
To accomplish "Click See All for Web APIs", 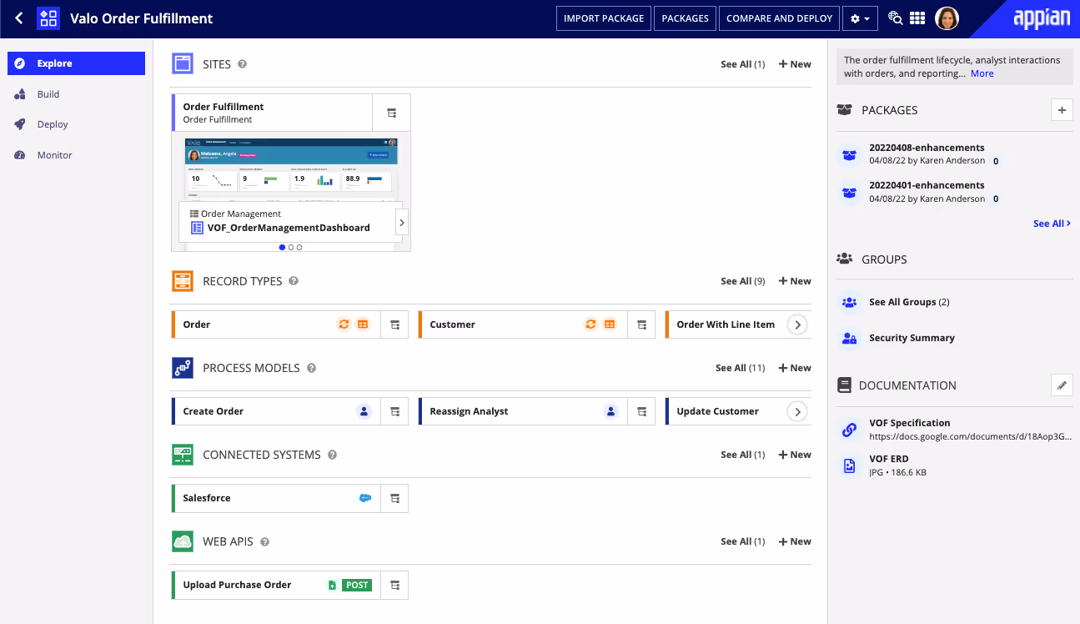I will coord(742,541).
